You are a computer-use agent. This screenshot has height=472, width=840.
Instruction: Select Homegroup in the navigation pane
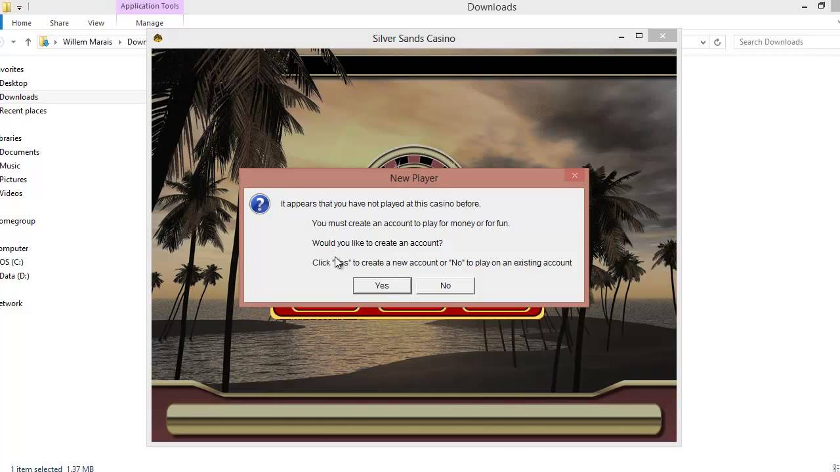18,221
